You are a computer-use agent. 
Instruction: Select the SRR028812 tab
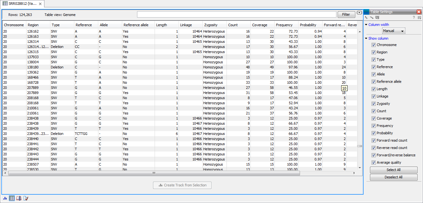22,4
